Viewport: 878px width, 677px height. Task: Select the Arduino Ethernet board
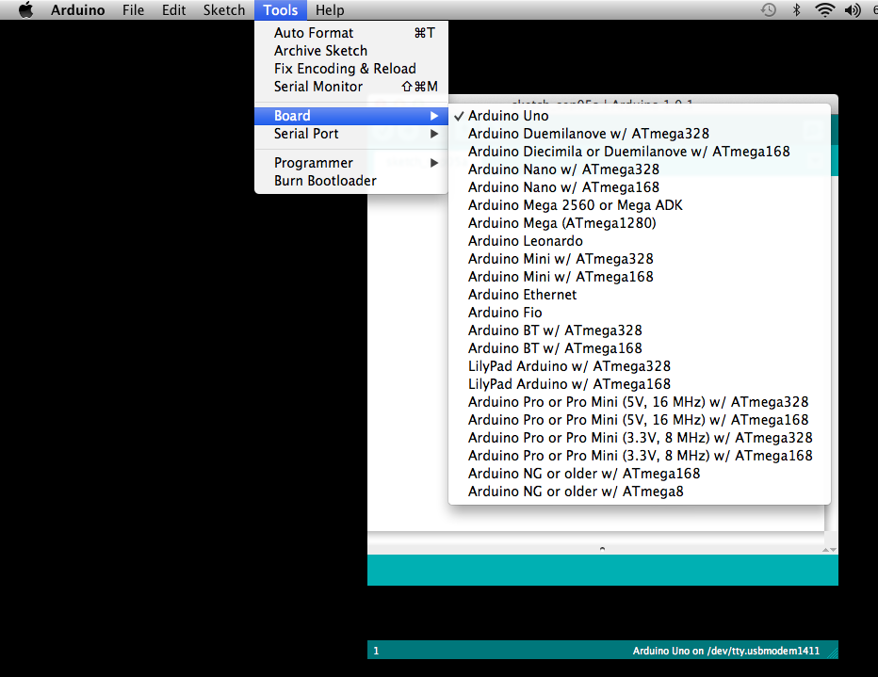(x=522, y=294)
